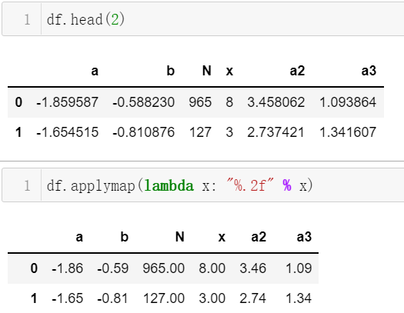Click formatted value 965.00
404x313 pixels.
(164, 268)
